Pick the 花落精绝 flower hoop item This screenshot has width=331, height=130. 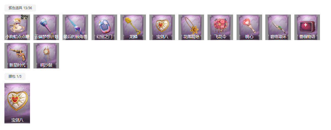tap(191, 27)
